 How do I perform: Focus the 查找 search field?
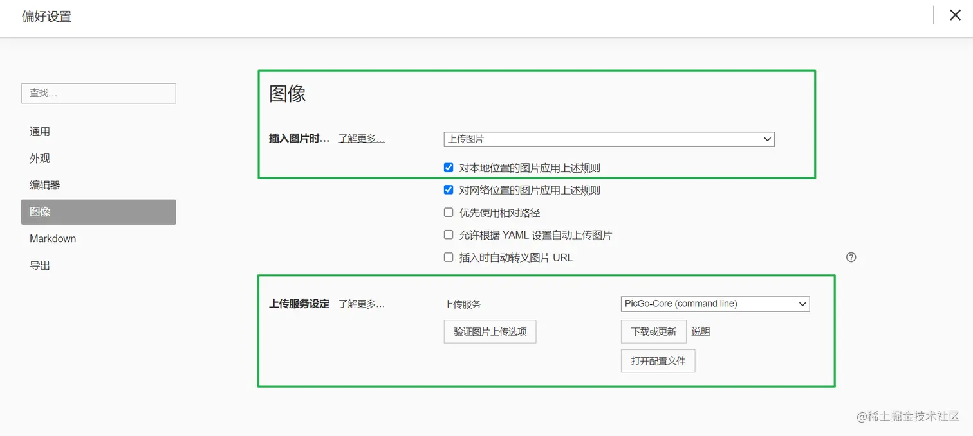98,93
